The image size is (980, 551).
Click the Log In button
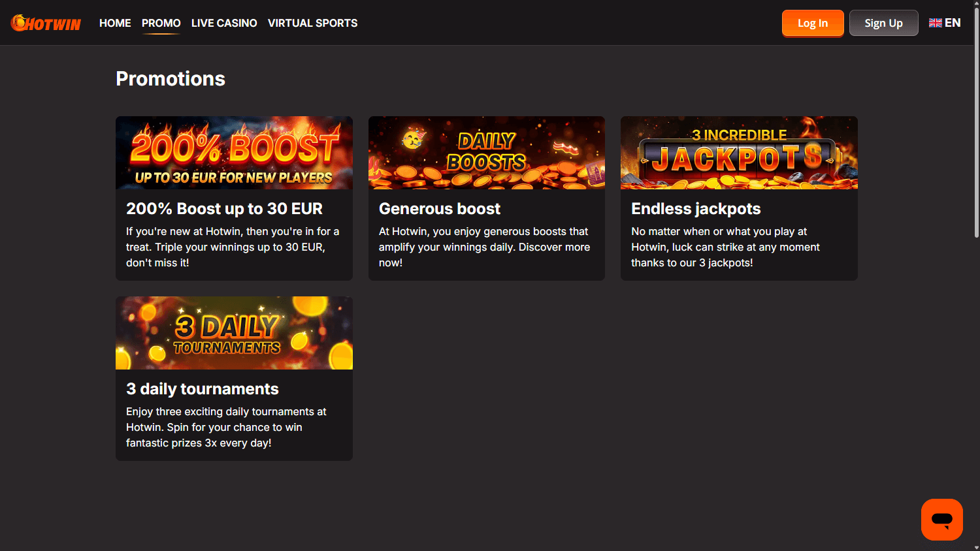pyautogui.click(x=812, y=22)
